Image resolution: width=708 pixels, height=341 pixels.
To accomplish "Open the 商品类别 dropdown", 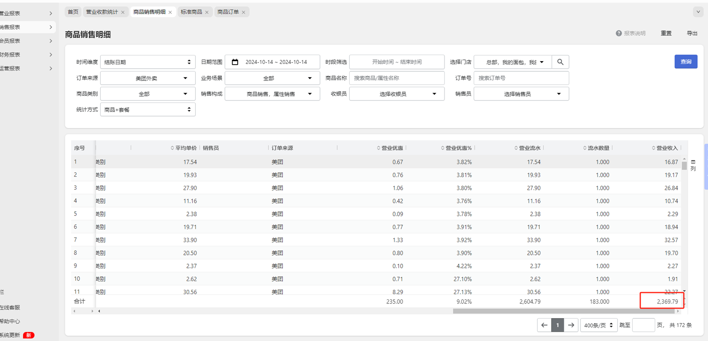I will click(148, 94).
